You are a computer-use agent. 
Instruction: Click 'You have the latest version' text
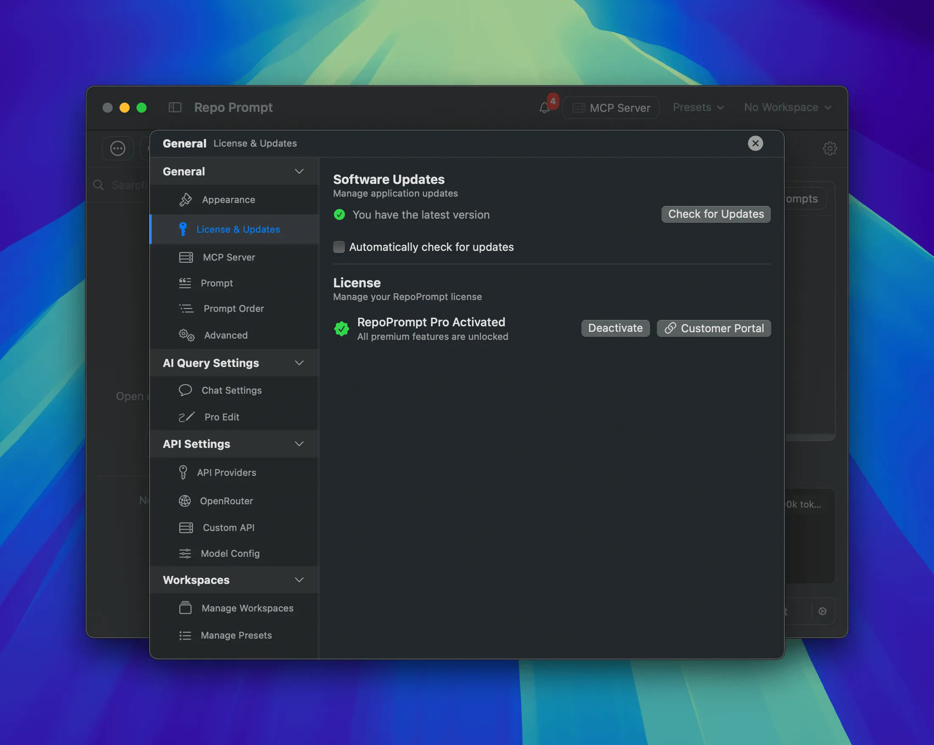click(x=421, y=214)
